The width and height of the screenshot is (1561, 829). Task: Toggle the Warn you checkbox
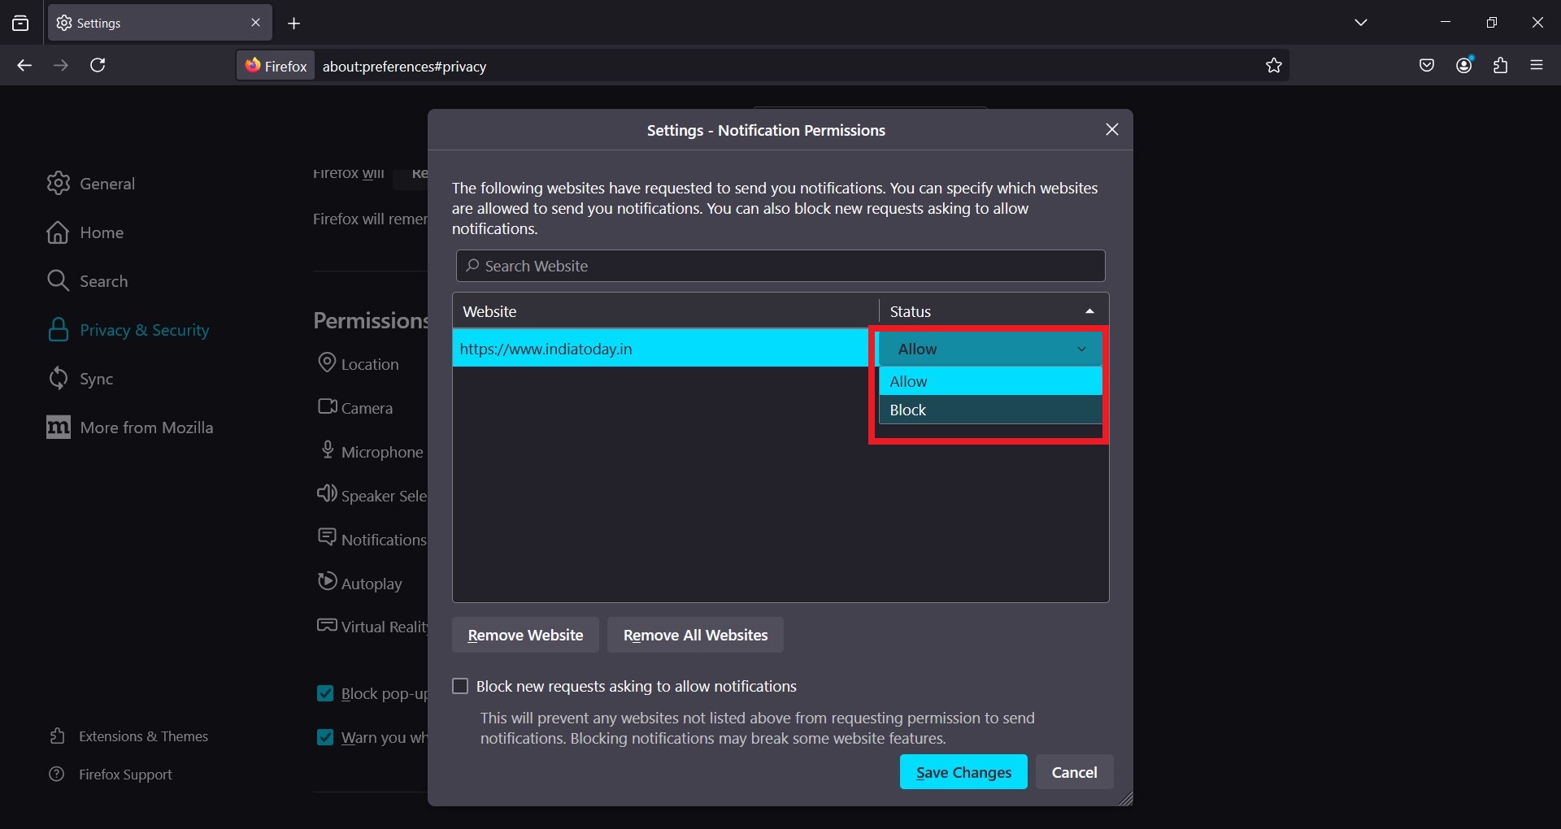[325, 737]
